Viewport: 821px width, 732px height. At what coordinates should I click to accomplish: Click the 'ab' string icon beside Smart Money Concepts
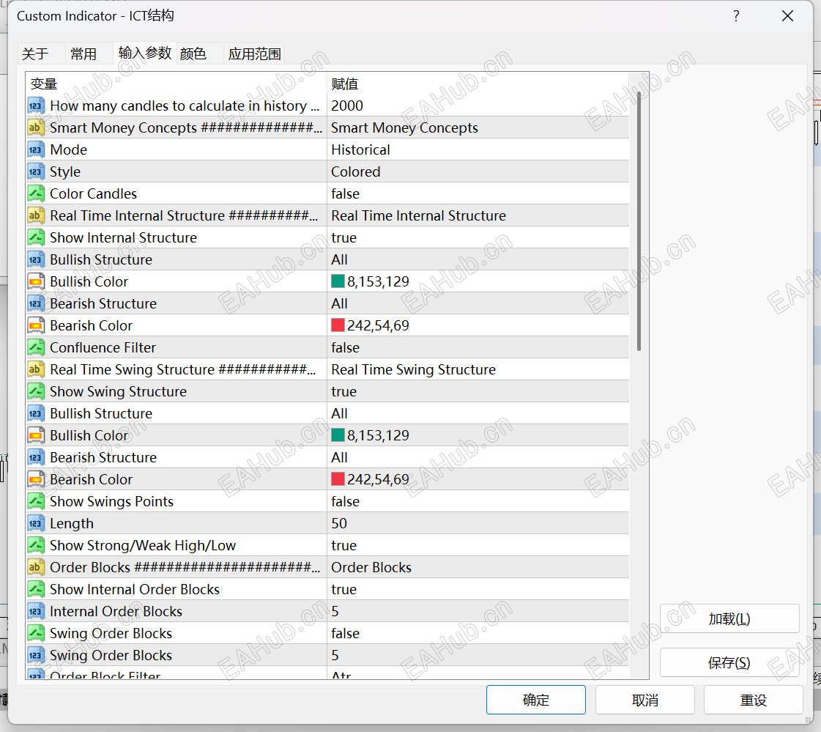(x=37, y=127)
